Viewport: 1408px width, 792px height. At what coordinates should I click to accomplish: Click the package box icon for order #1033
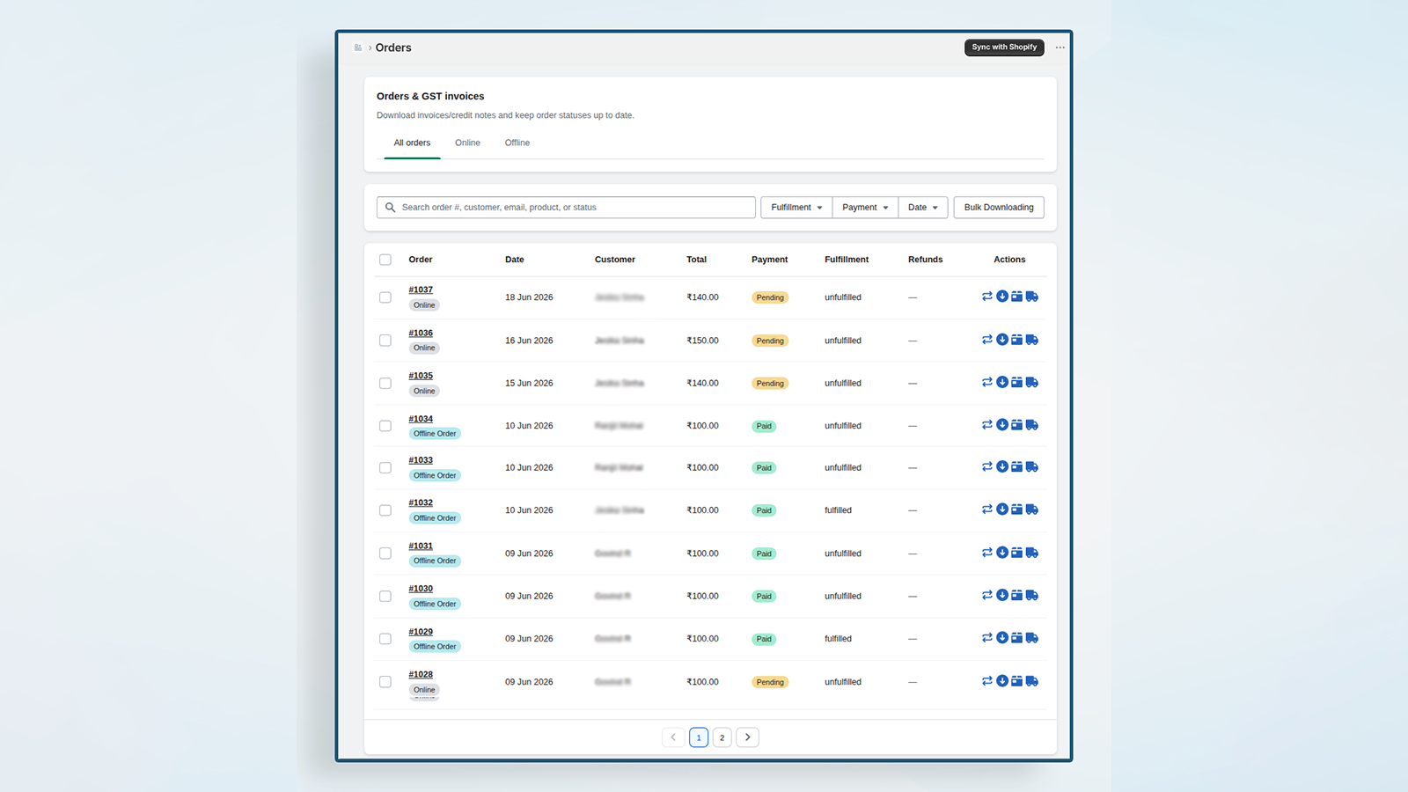point(1016,466)
